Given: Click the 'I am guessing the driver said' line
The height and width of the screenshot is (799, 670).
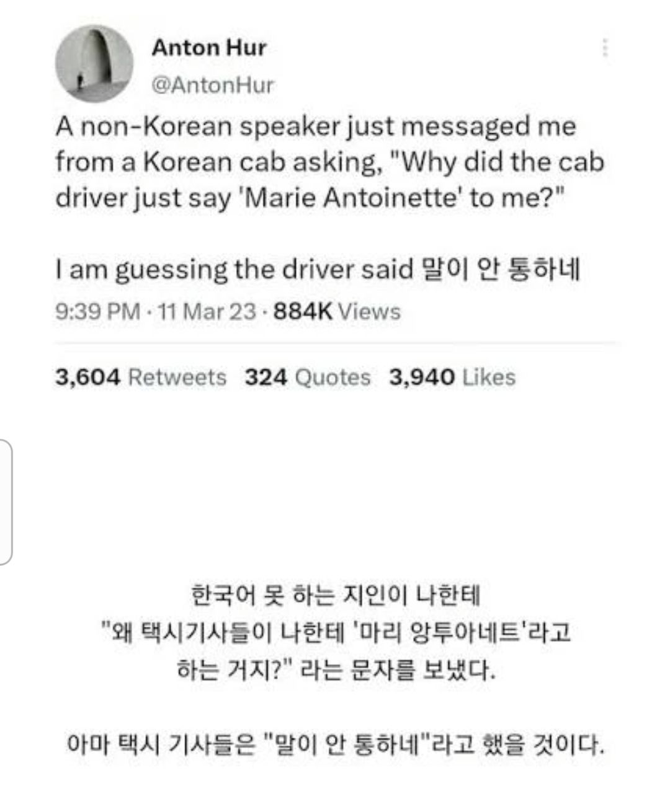Looking at the screenshot, I should click(234, 270).
